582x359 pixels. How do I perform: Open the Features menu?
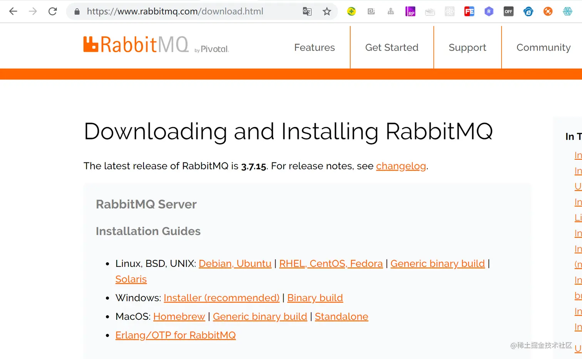tap(314, 48)
